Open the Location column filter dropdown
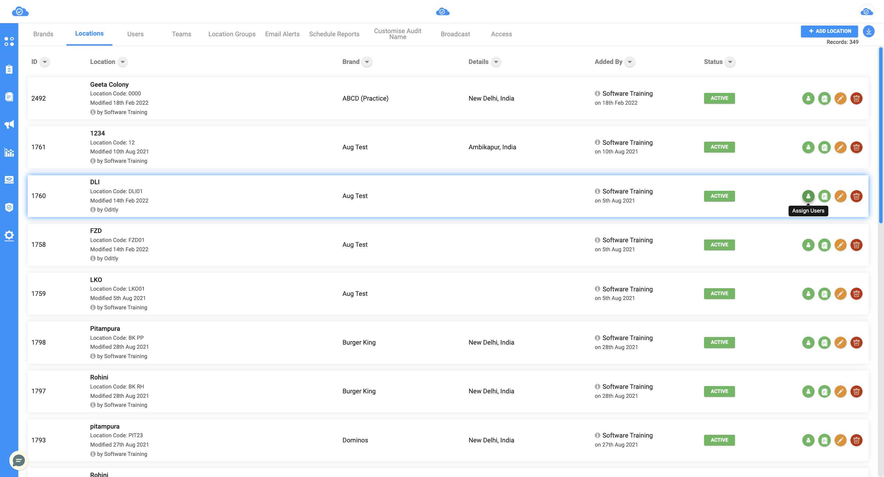This screenshot has height=477, width=884. [123, 62]
